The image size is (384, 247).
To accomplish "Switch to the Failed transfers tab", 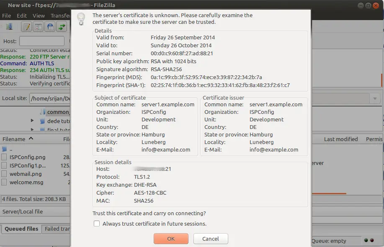I will click(x=57, y=229).
